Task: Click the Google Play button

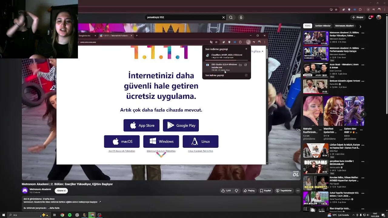Action: (181, 125)
